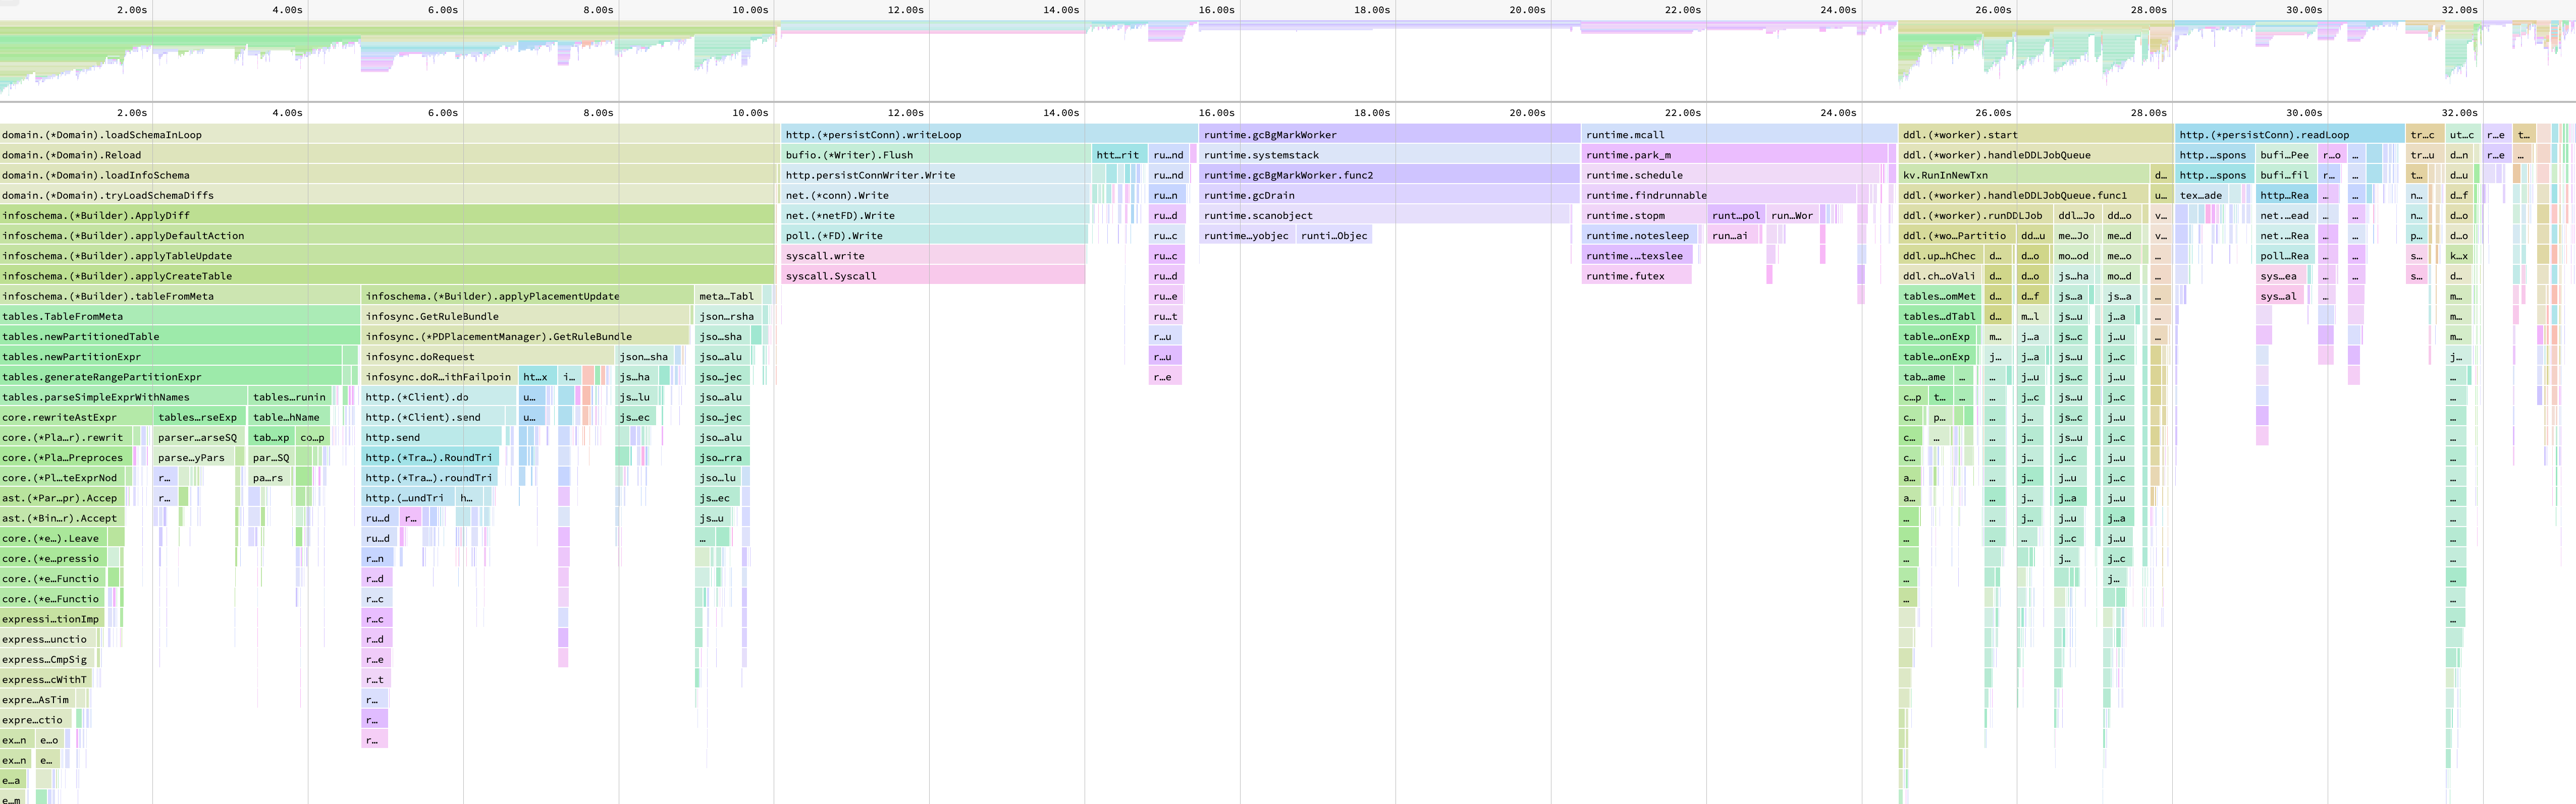
Task: Select infoschema.(*Builder).ApplyDiff frame
Action: [x=388, y=215]
